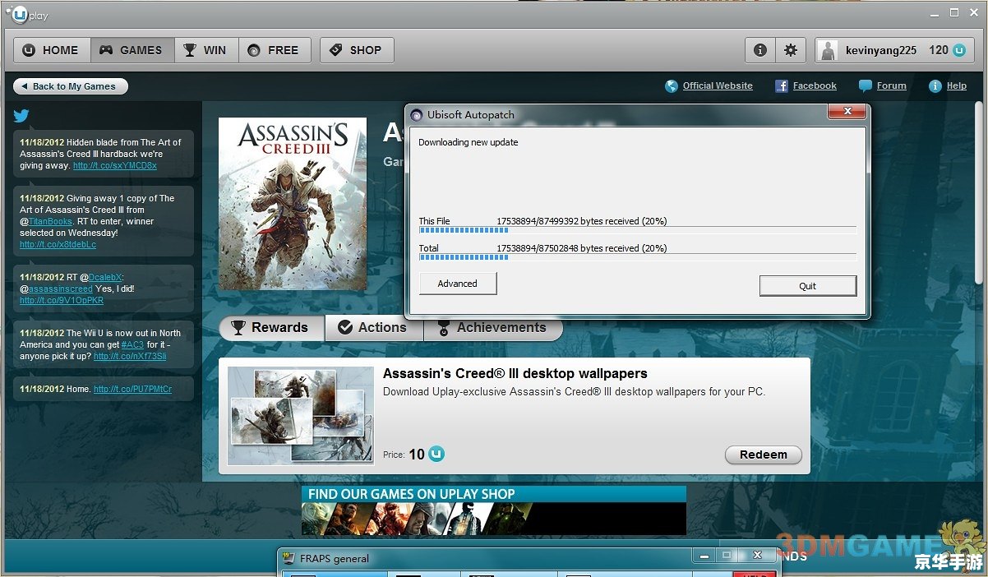This screenshot has width=988, height=577.
Task: Redeem the desktop wallpapers reward
Action: pos(763,455)
